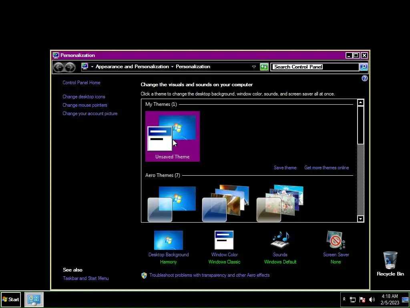Image resolution: width=410 pixels, height=308 pixels.
Task: Click the Screen Saver label link
Action: [336, 255]
